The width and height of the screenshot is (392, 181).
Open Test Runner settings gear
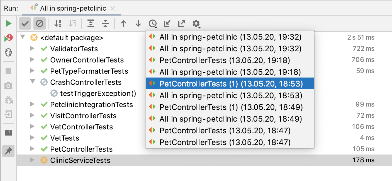tap(196, 24)
